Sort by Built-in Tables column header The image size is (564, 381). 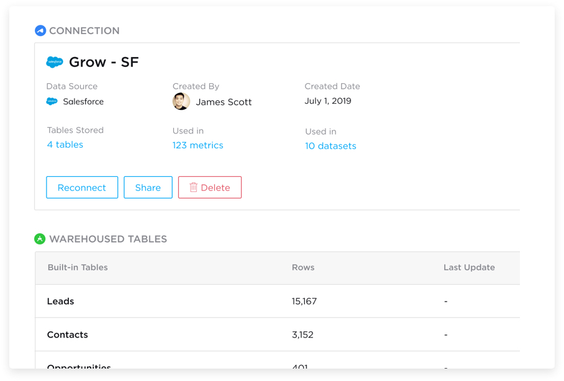[78, 267]
